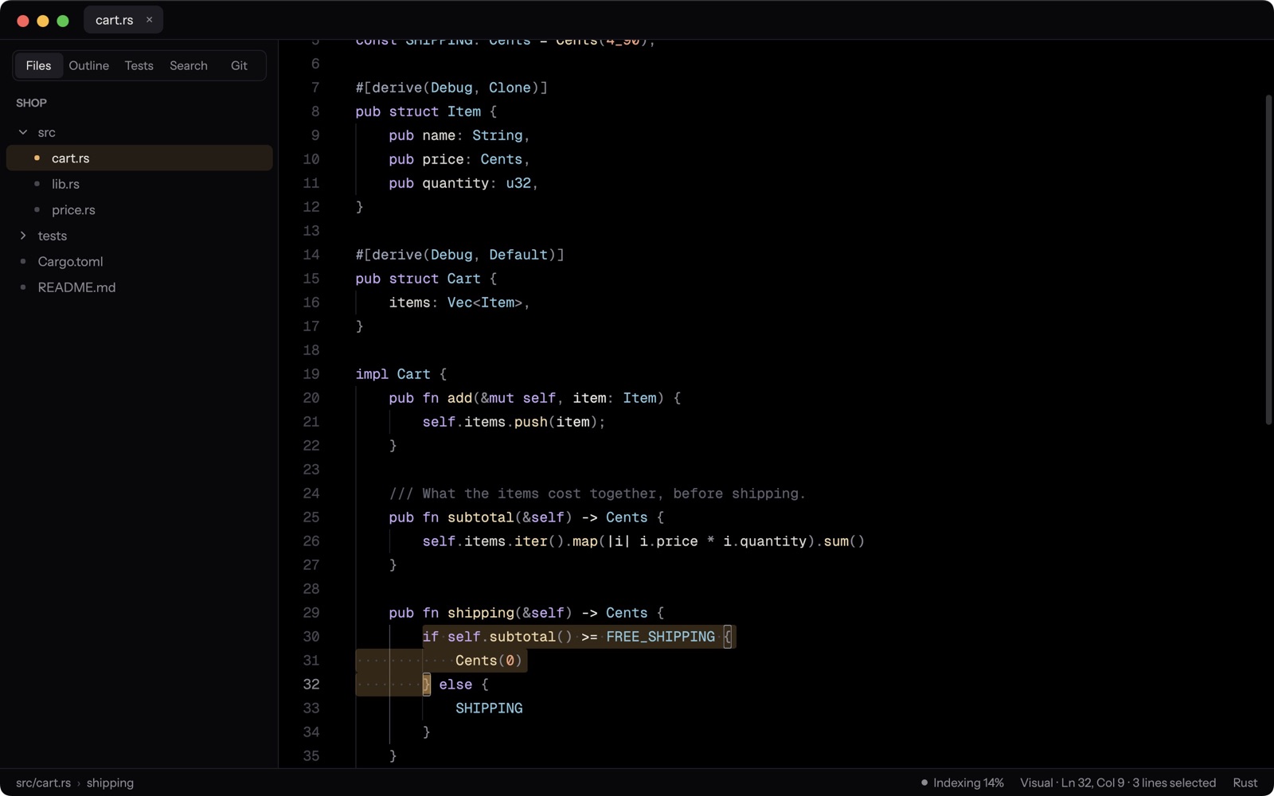Click the SHOP project header

click(x=31, y=103)
